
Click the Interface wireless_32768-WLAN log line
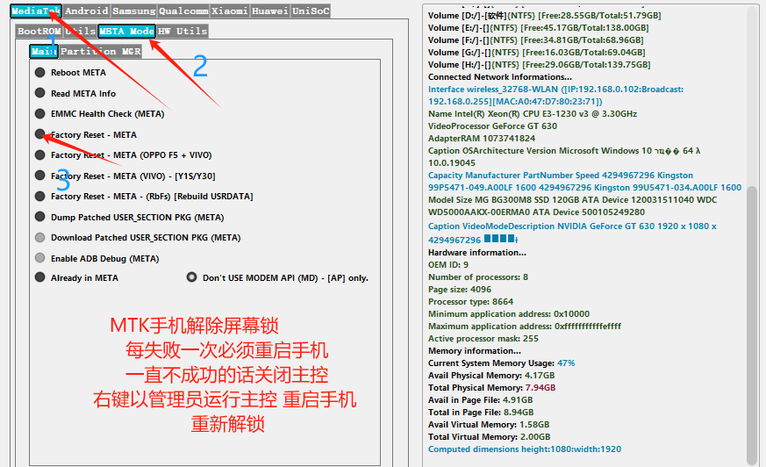tap(556, 96)
